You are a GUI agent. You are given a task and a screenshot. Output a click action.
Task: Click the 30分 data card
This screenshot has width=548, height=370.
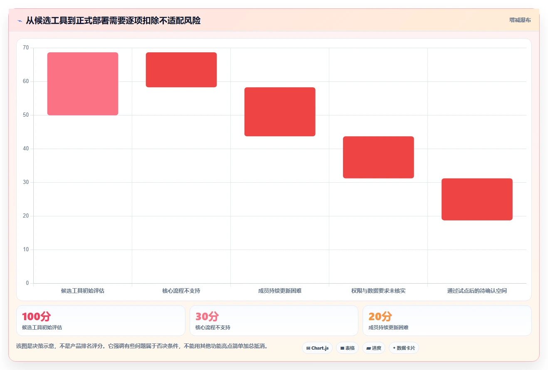click(x=274, y=321)
